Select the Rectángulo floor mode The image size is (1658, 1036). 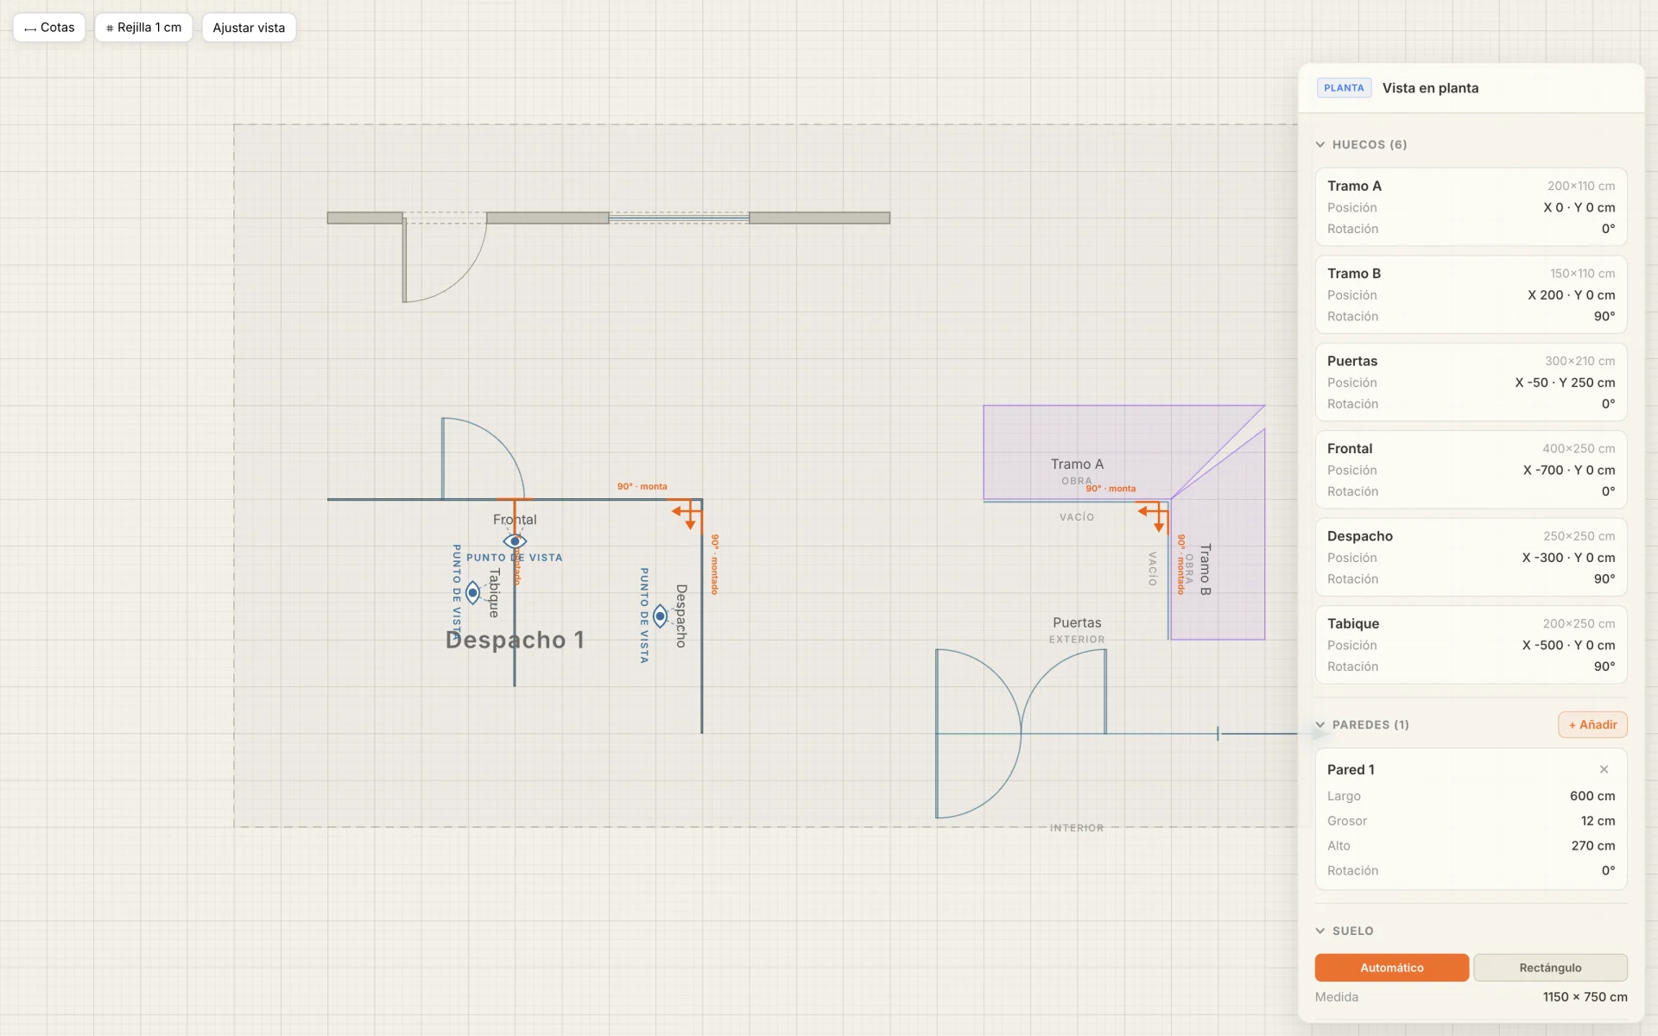coord(1550,968)
